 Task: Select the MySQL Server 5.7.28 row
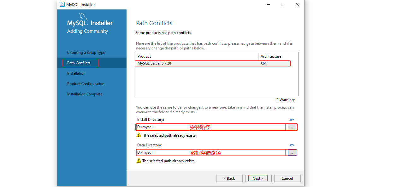pos(213,63)
